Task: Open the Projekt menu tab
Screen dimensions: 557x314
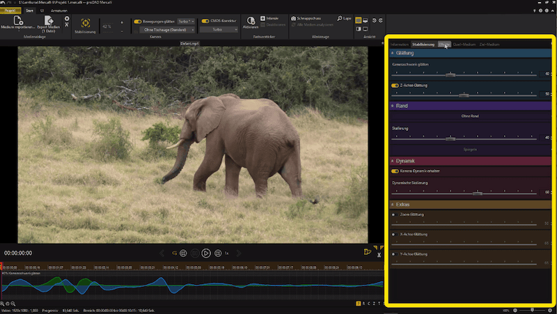Action: (x=10, y=11)
